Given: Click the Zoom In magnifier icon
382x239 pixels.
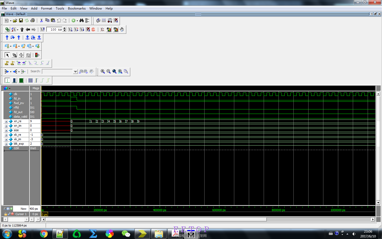Looking at the screenshot, I should (103, 71).
